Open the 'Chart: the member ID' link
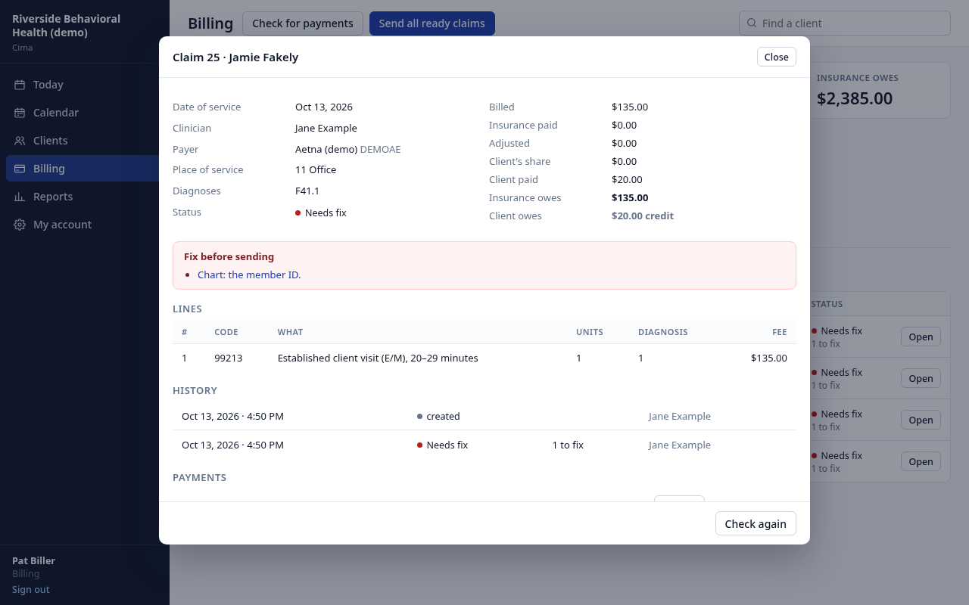969x605 pixels. [249, 275]
